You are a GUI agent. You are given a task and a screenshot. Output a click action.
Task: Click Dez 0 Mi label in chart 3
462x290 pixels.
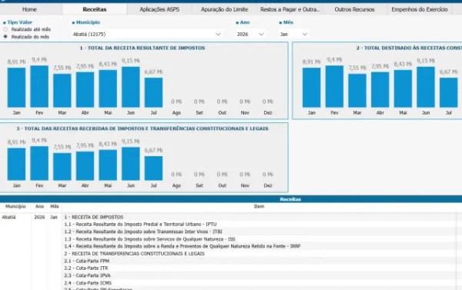pos(268,175)
